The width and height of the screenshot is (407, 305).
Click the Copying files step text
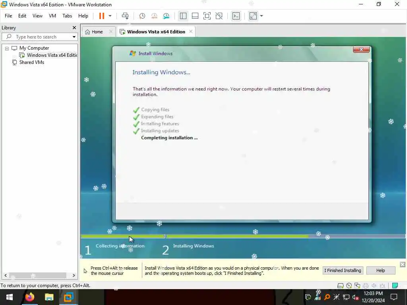click(155, 110)
